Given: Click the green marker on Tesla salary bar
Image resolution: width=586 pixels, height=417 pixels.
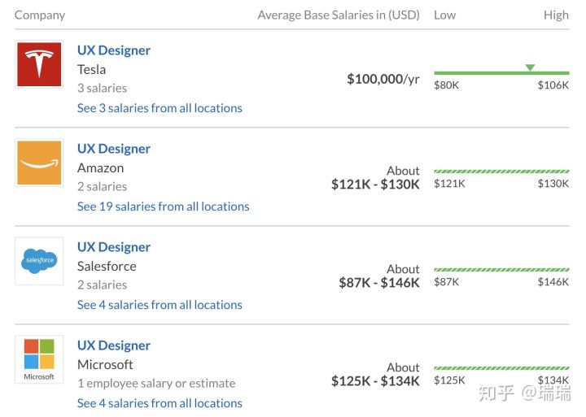Looking at the screenshot, I should [530, 67].
